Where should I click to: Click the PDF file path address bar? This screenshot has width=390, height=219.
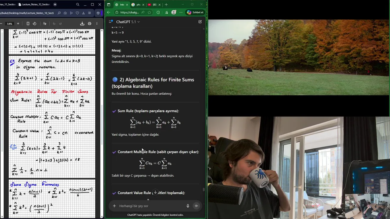click(x=27, y=13)
